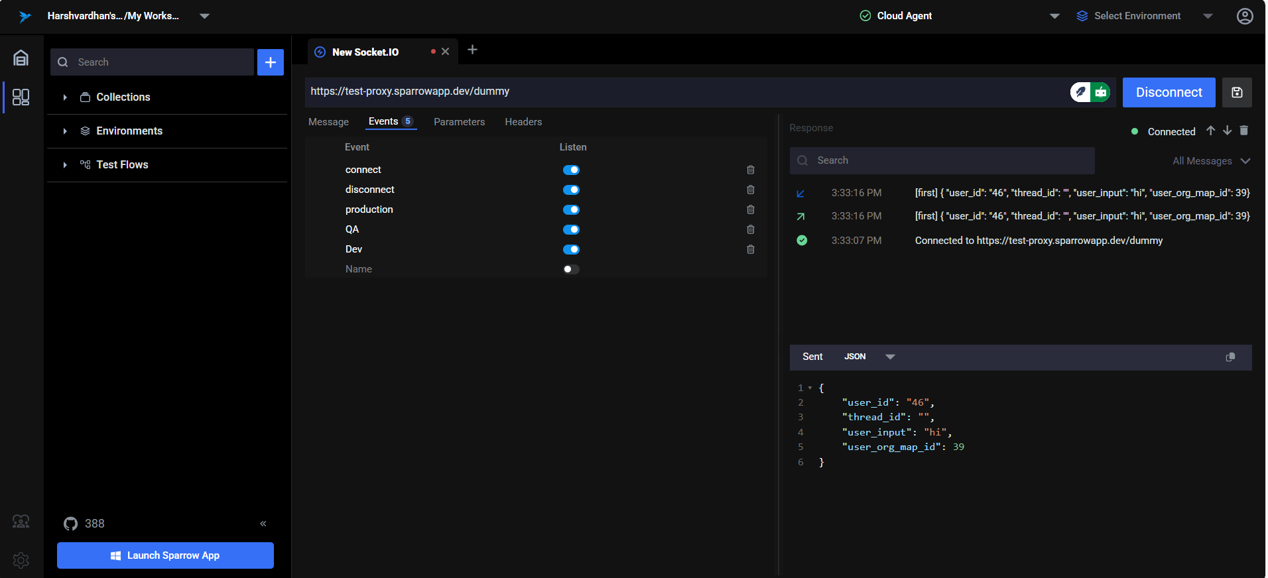Click the Collections label
The image size is (1268, 578).
tap(123, 97)
